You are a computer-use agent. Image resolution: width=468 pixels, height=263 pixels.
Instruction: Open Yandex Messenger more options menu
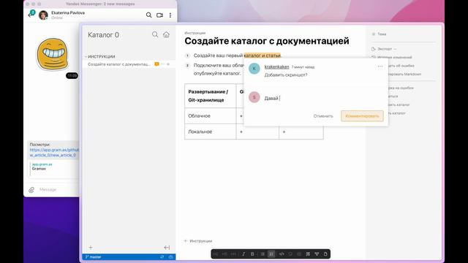coord(170,15)
